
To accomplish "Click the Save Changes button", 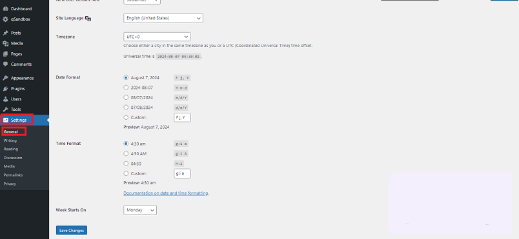I will coord(72,231).
